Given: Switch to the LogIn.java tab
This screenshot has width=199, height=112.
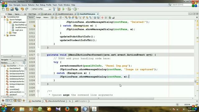Looking at the screenshot, I should (47, 14).
